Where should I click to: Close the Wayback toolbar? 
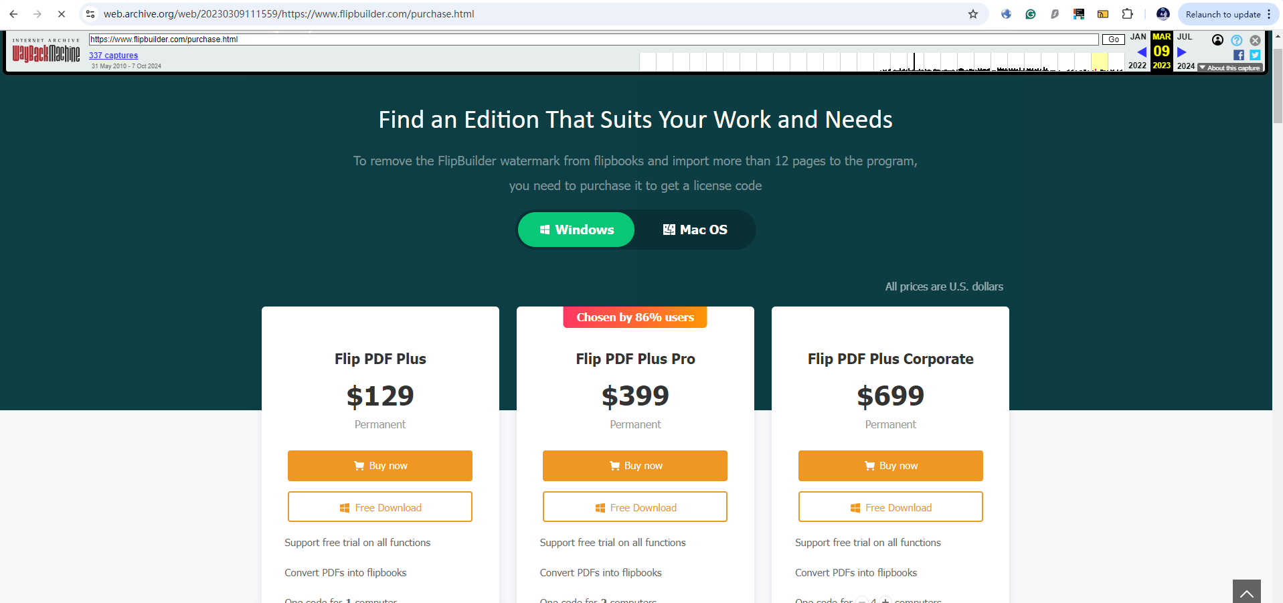pos(1256,40)
